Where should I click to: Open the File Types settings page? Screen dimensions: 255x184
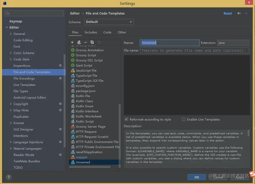pos(21,91)
